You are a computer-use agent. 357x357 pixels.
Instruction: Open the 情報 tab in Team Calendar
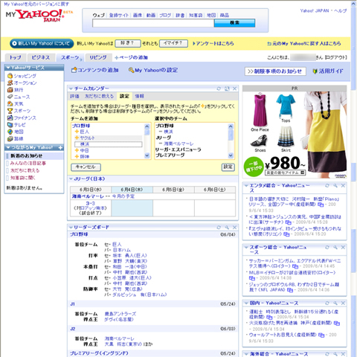click(139, 96)
